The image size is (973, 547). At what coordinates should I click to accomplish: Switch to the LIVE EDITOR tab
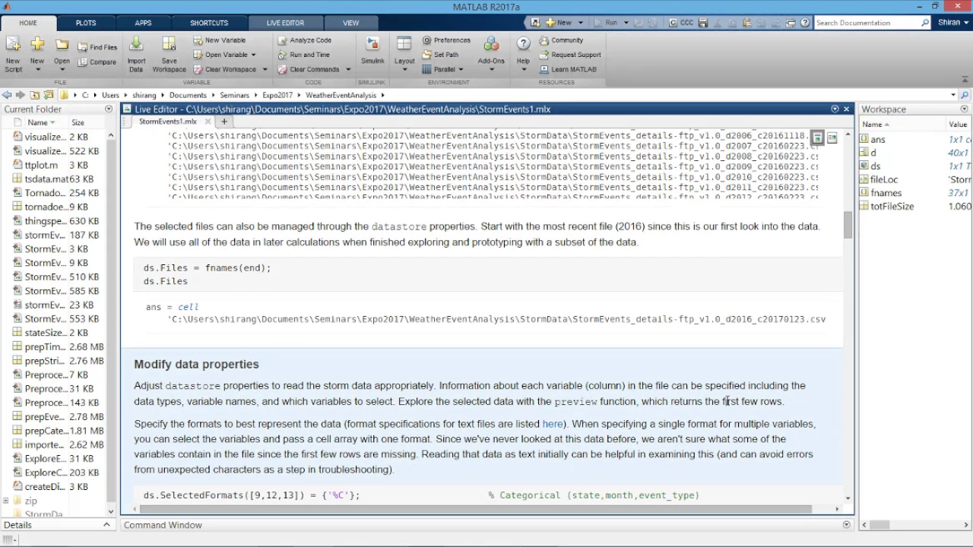click(x=285, y=23)
